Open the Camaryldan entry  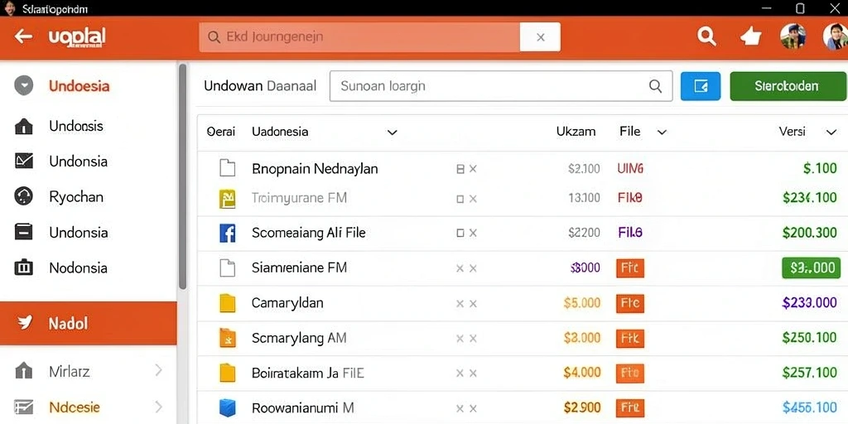pos(287,303)
